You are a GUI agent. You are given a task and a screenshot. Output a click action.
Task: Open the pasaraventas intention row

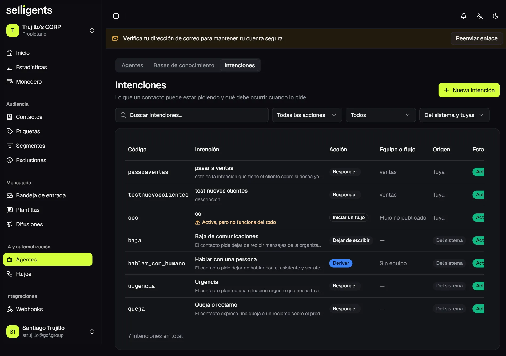[304, 172]
